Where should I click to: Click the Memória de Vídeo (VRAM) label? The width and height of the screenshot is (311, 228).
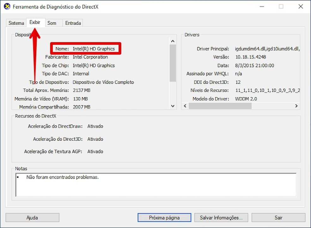[42, 99]
